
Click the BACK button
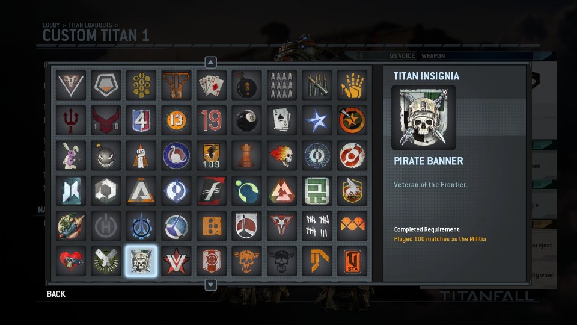(56, 294)
